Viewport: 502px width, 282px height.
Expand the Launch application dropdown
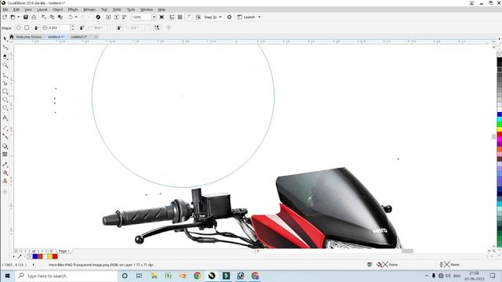[260, 17]
